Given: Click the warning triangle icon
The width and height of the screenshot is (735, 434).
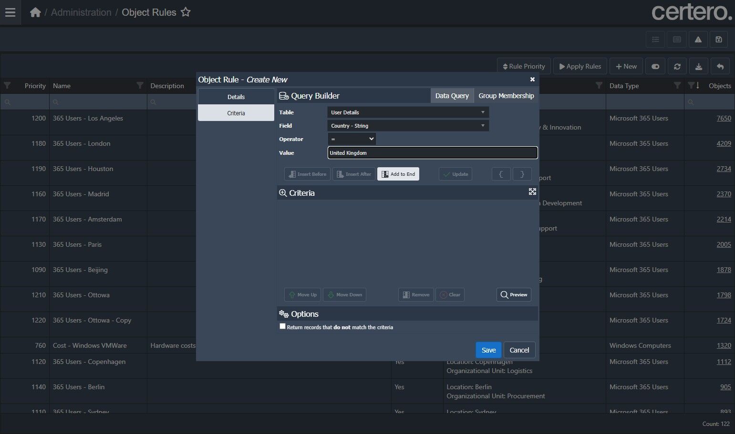Looking at the screenshot, I should pos(698,40).
